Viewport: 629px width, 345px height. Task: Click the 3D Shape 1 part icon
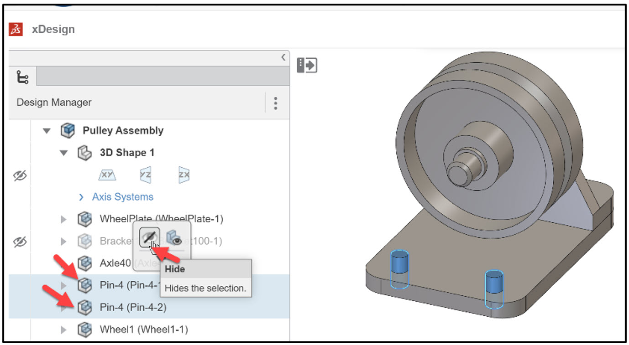click(x=84, y=153)
